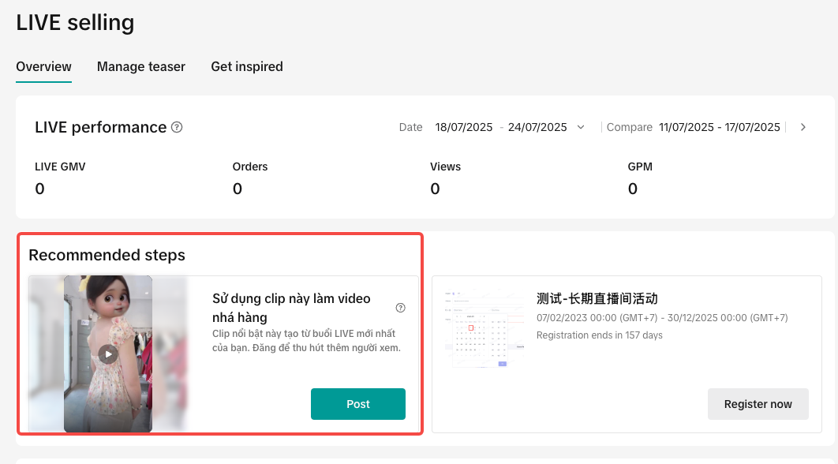
Task: Open the LIVE performance help icon
Action: [177, 127]
